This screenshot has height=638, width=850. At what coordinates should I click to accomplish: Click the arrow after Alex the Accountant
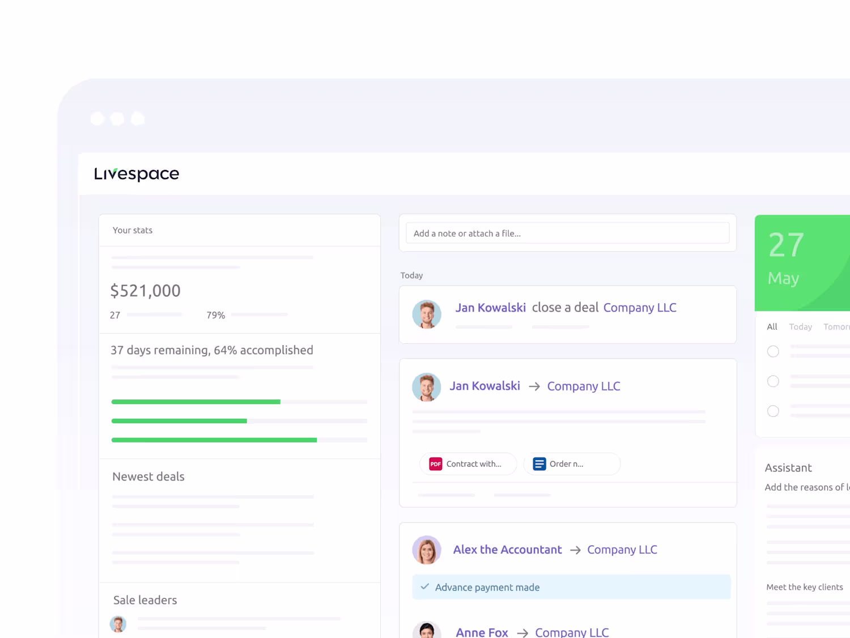(575, 550)
